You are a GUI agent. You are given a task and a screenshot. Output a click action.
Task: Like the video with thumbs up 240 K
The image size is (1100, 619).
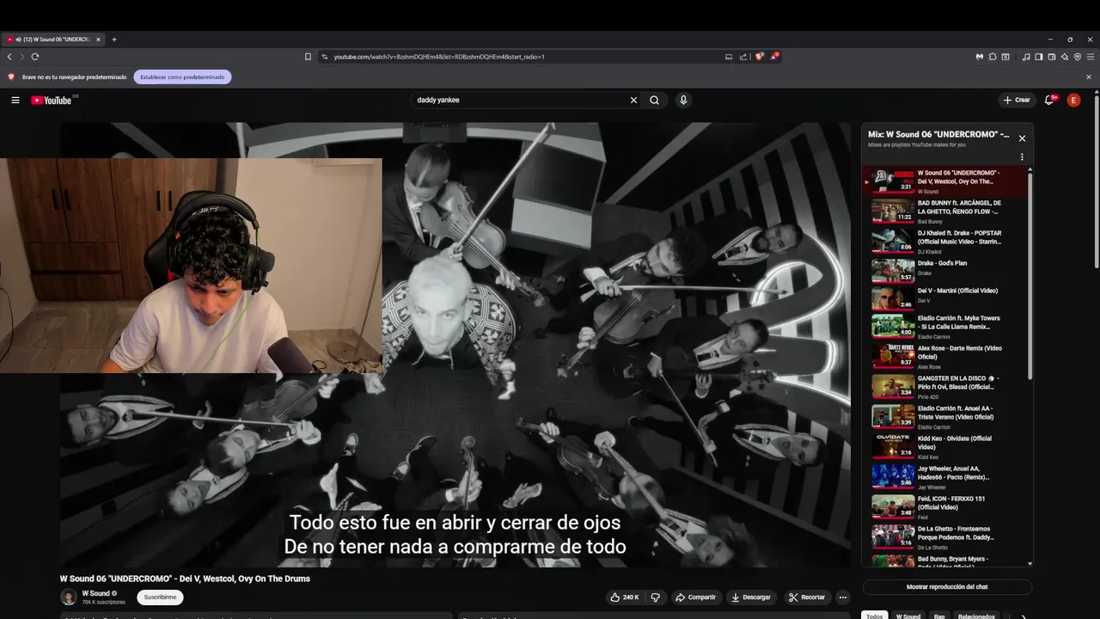625,597
